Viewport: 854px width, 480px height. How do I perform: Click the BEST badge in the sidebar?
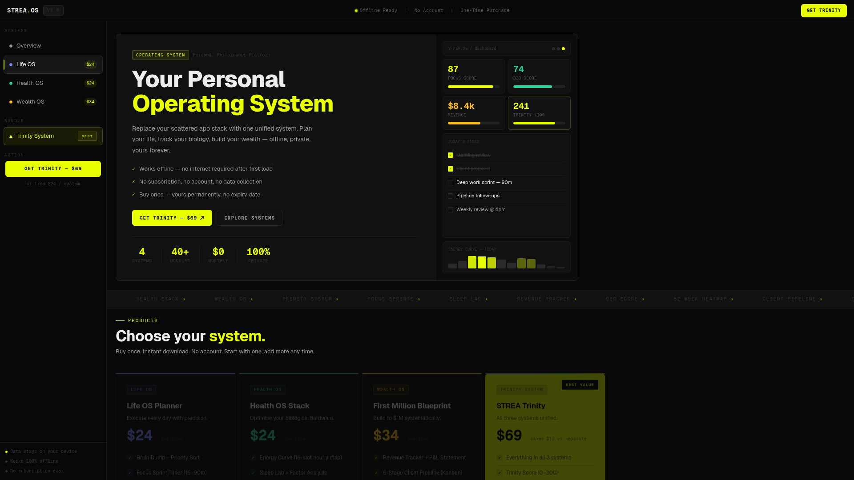click(x=87, y=136)
